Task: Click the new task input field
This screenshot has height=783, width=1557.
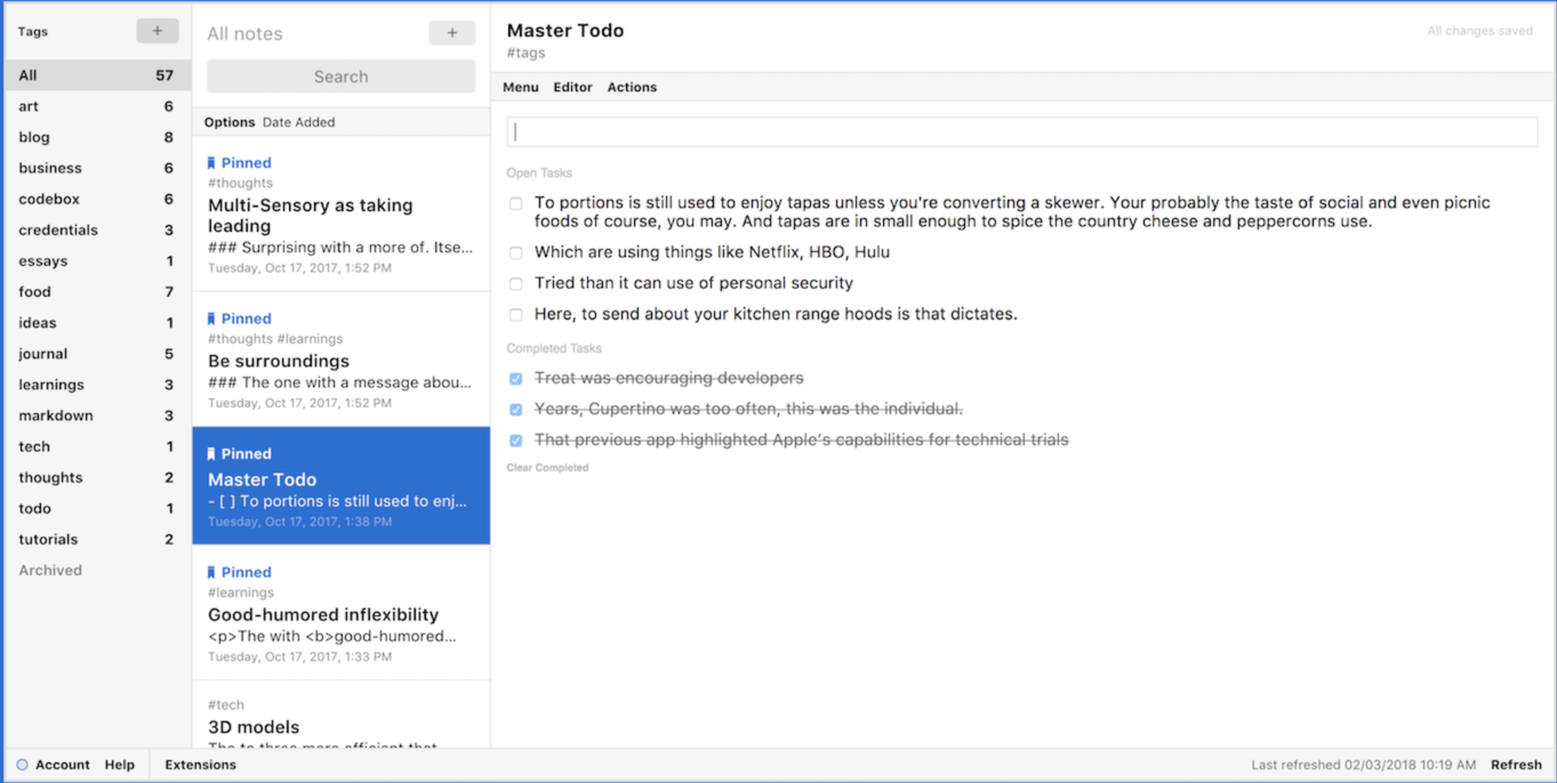Action: pyautogui.click(x=1021, y=132)
